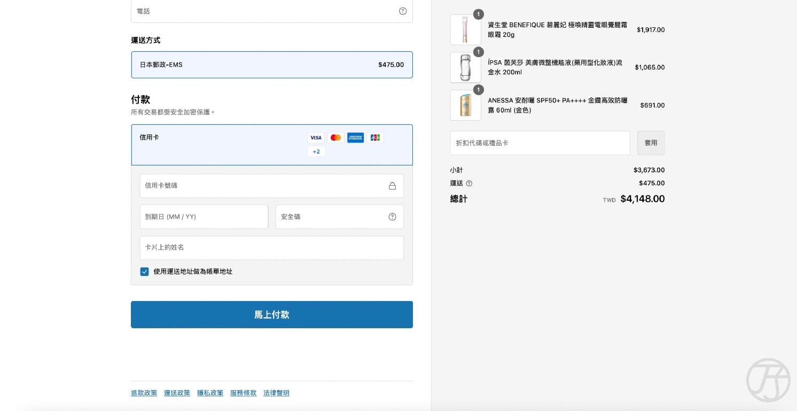Image resolution: width=797 pixels, height=411 pixels.
Task: Click the $1,917.00 item price
Action: (x=651, y=30)
